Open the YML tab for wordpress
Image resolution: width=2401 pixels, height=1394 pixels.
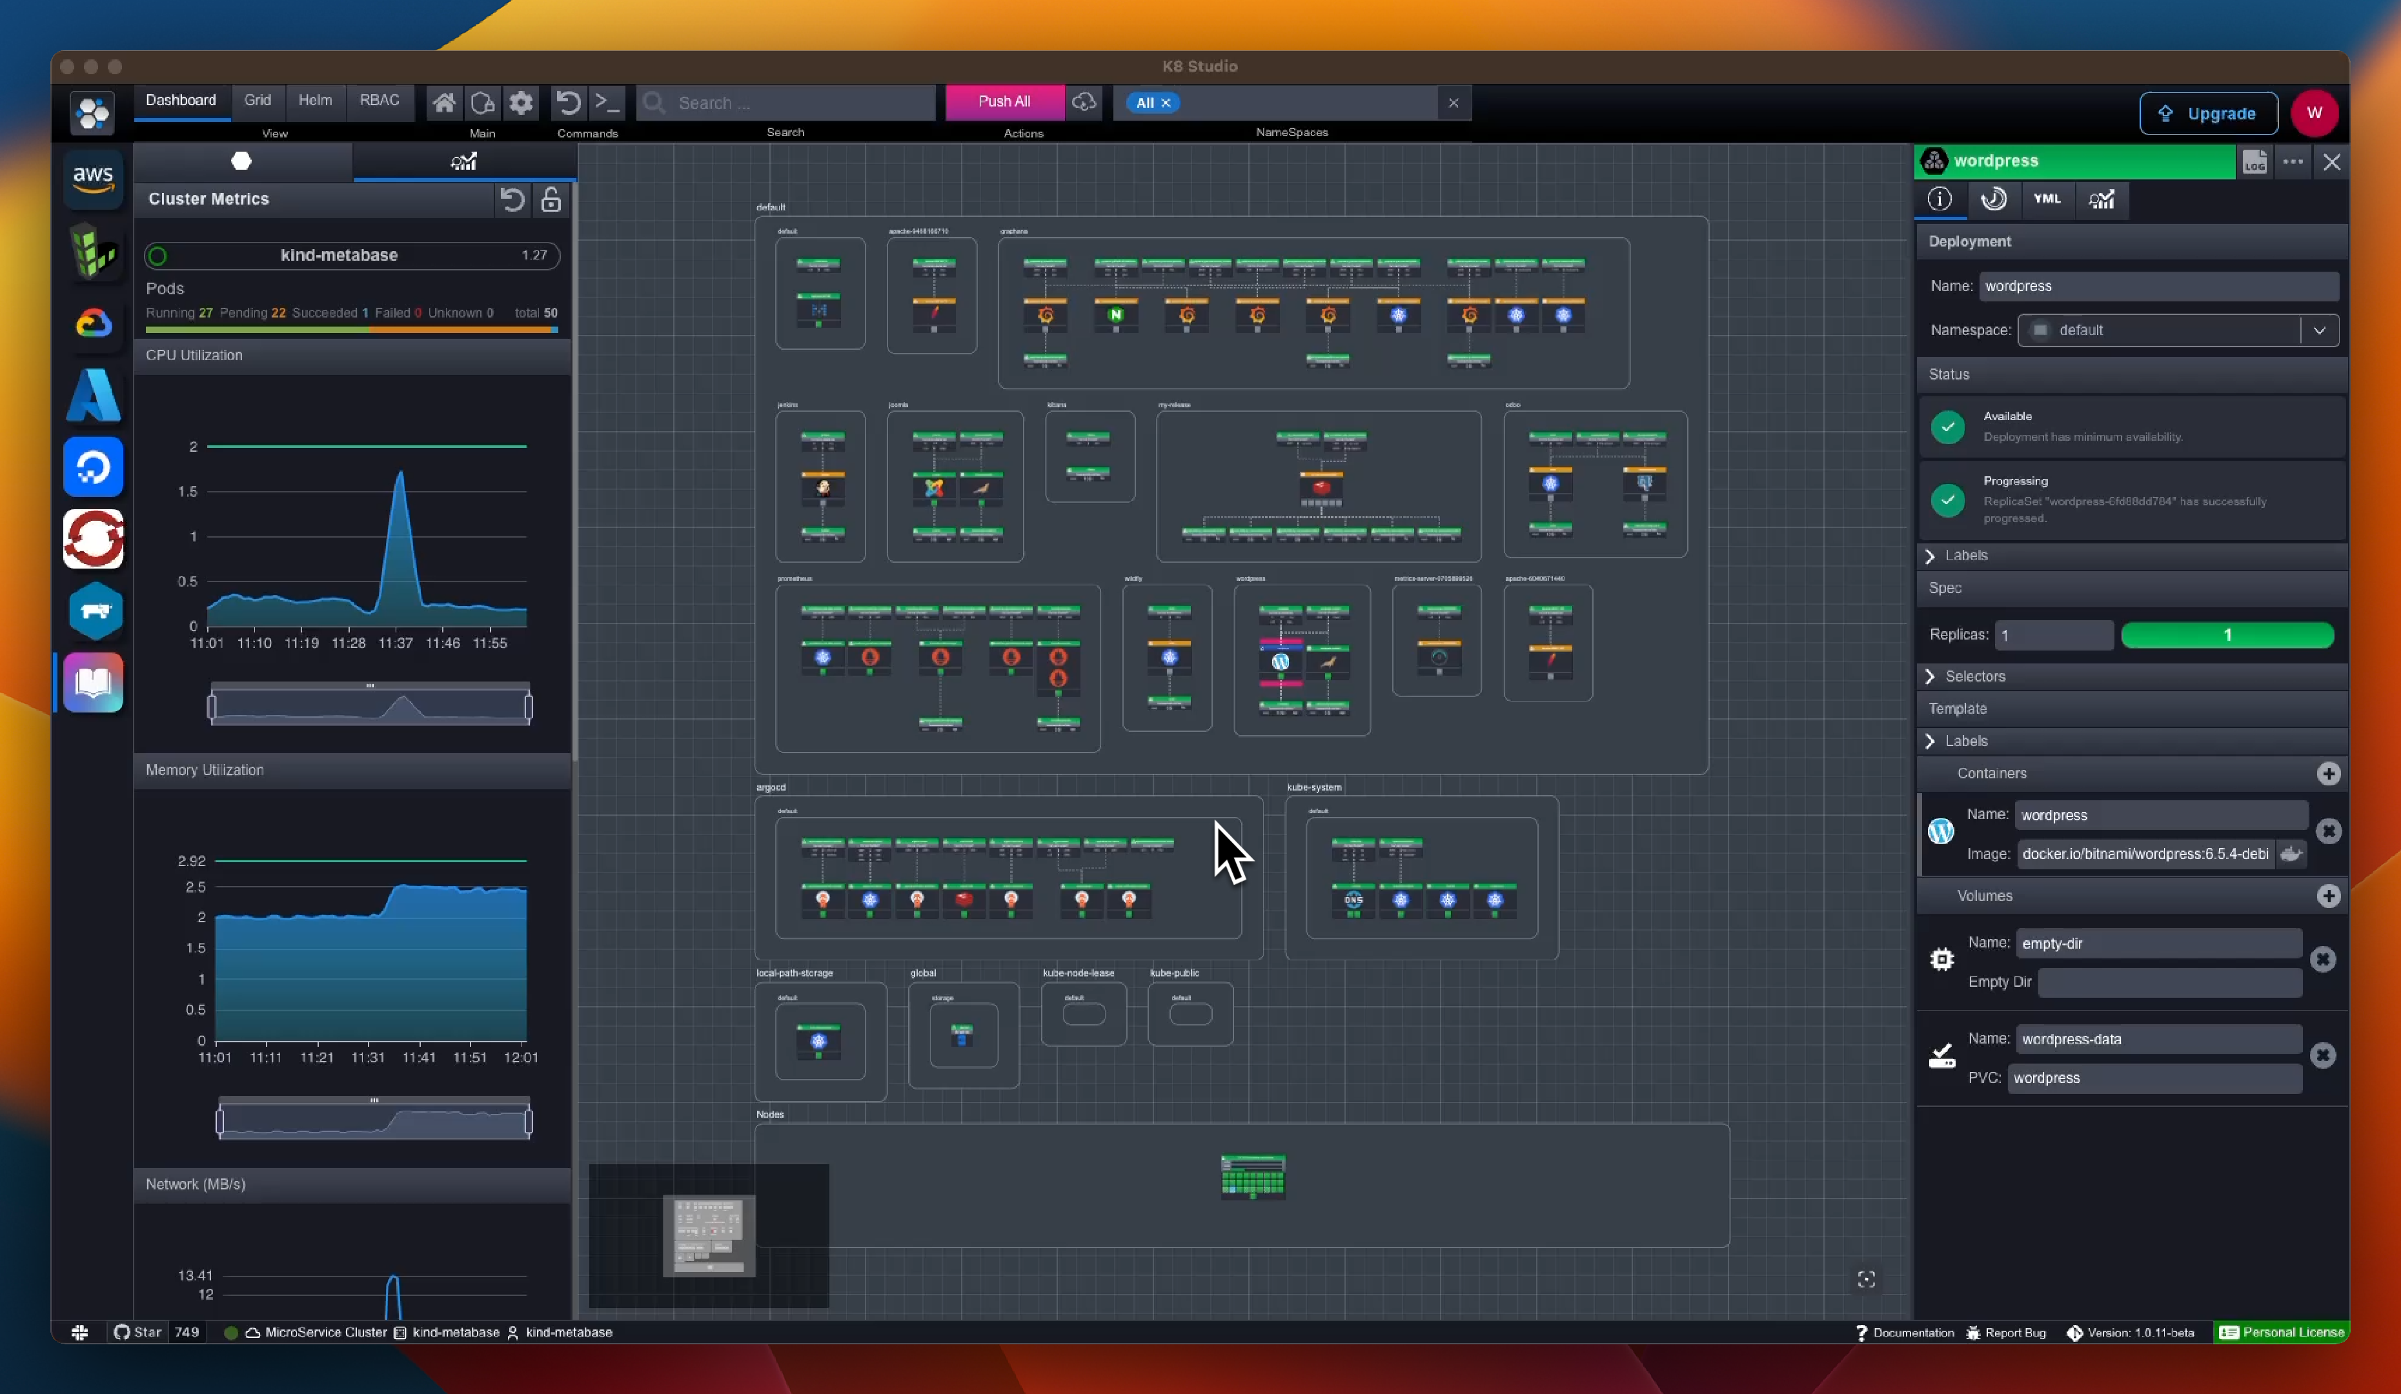[x=2047, y=199]
